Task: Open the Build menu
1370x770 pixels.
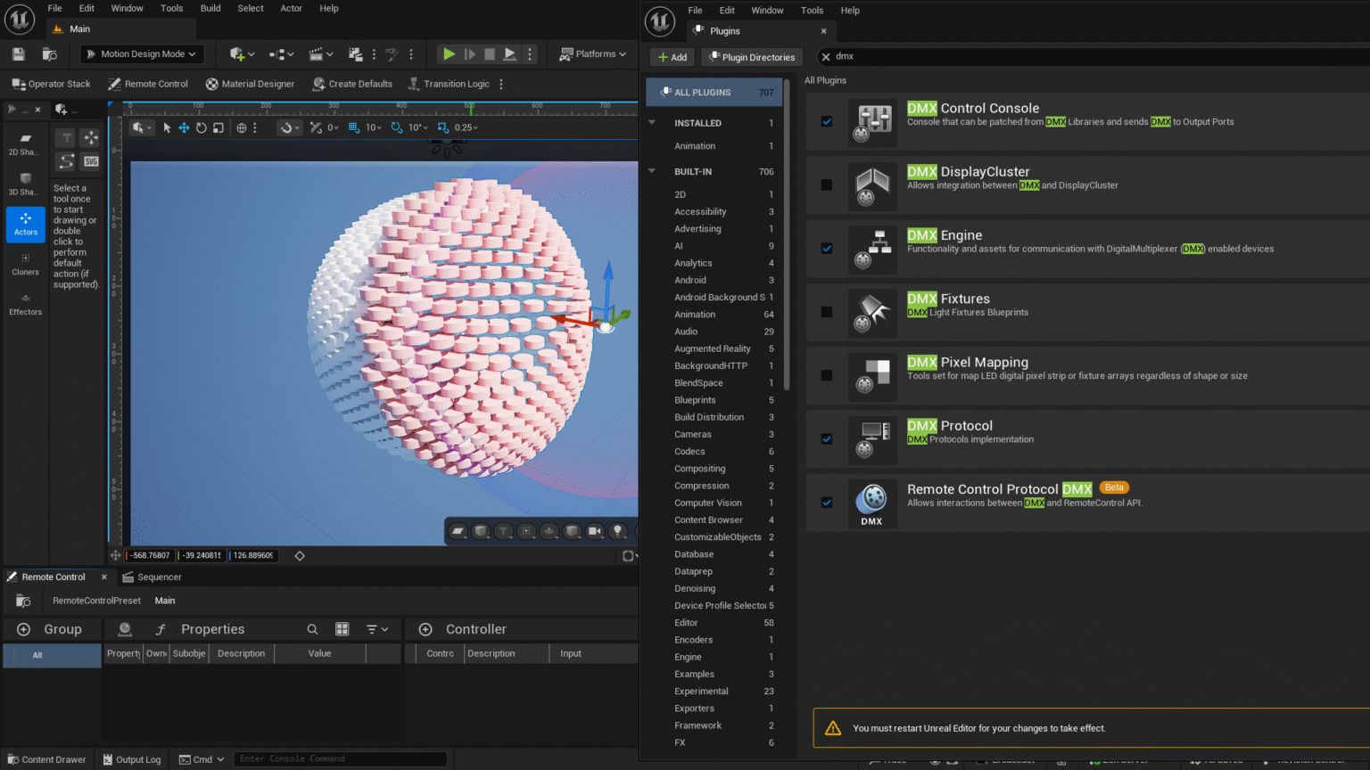Action: click(210, 8)
